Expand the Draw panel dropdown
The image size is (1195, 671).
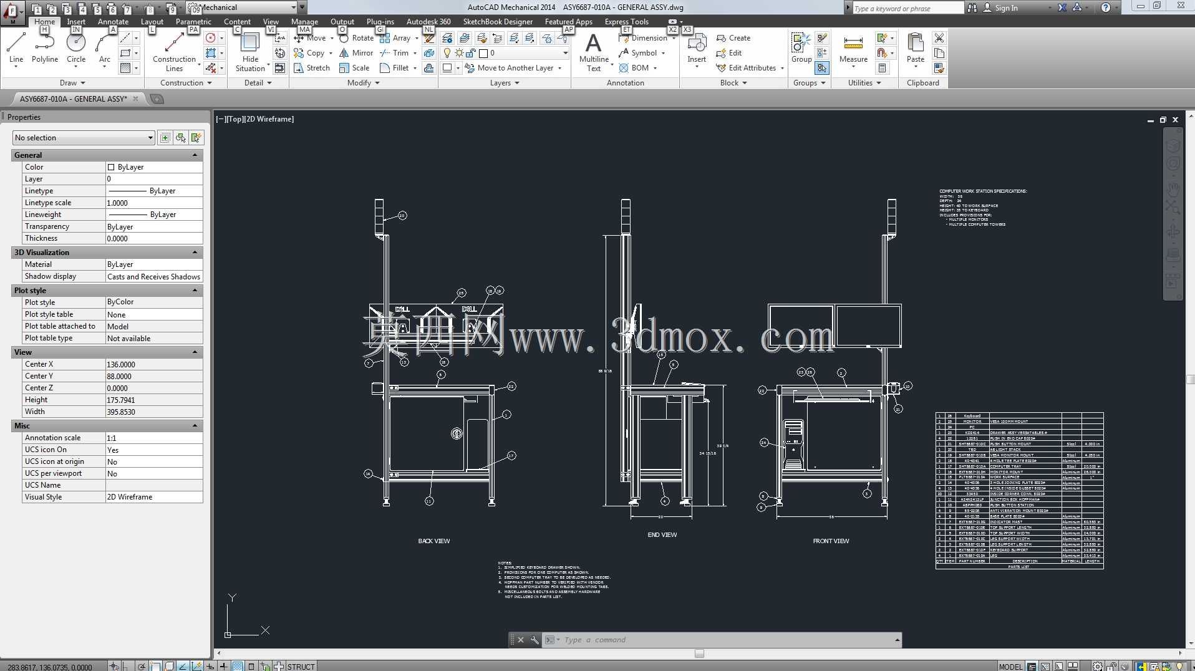72,83
